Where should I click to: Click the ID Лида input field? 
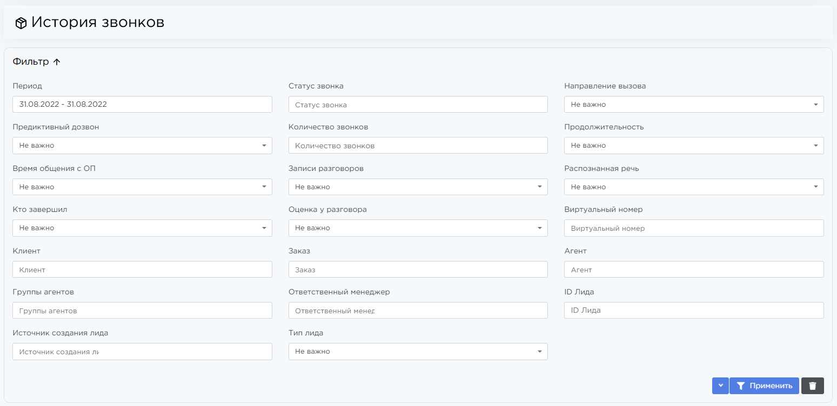point(693,311)
